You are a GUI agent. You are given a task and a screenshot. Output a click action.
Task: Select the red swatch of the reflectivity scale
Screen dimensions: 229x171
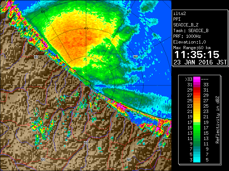pos(197,90)
